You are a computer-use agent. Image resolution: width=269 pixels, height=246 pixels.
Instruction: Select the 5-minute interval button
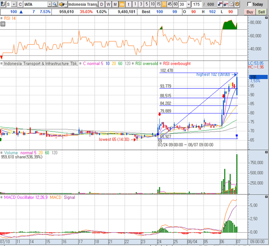click(147, 4)
